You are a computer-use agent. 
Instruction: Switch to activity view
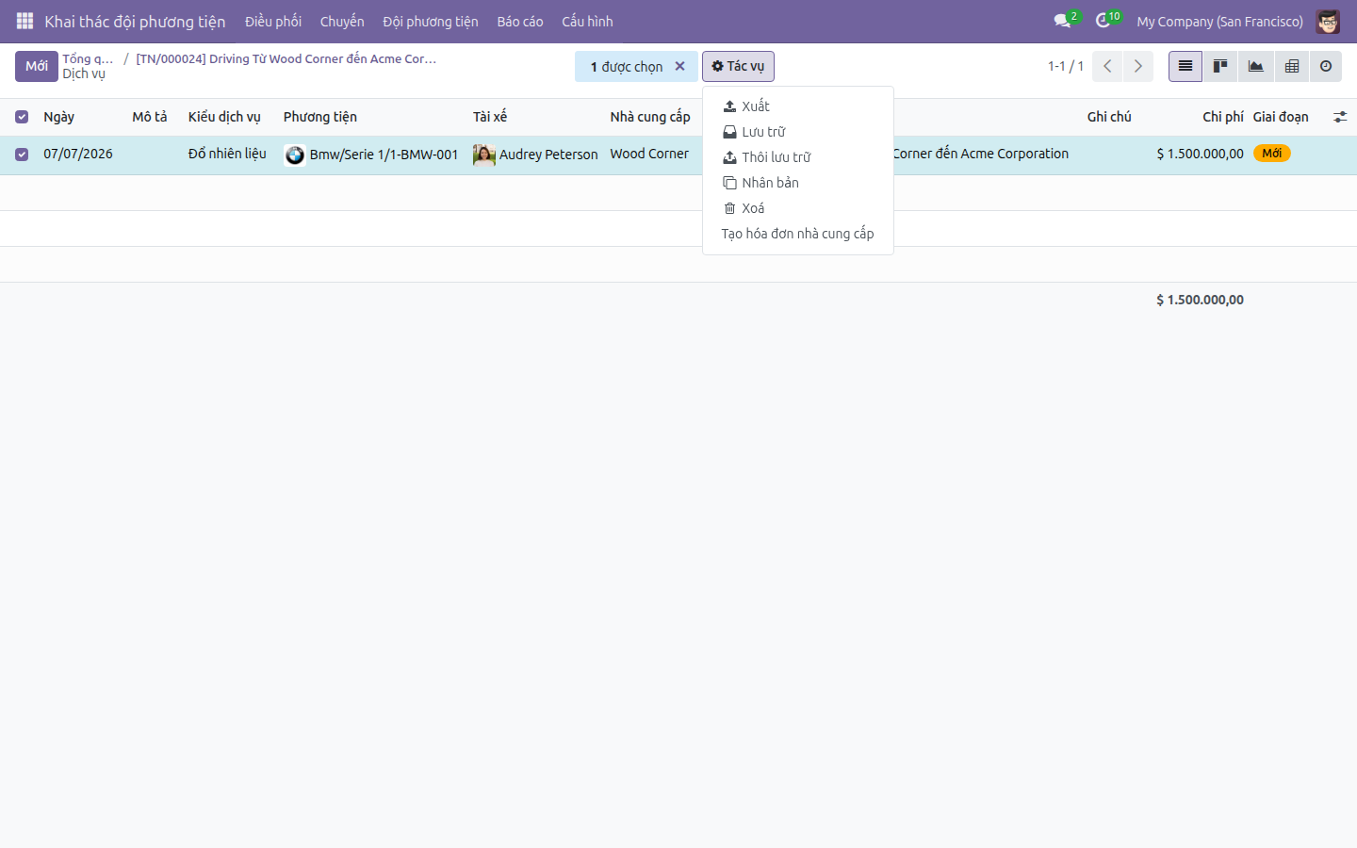[1325, 66]
